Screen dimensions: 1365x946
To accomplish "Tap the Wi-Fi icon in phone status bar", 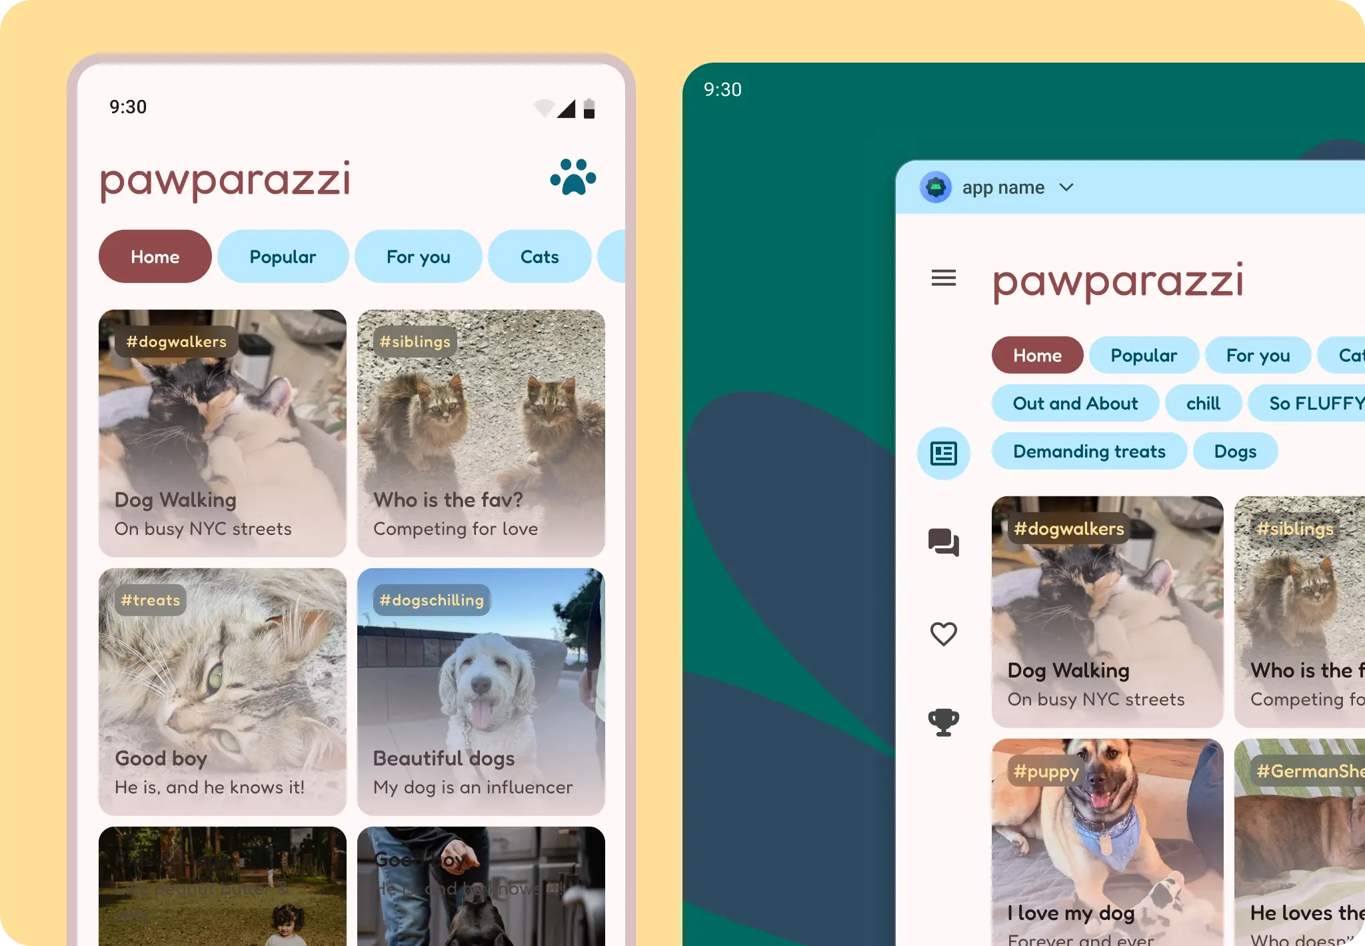I will pyautogui.click(x=545, y=108).
